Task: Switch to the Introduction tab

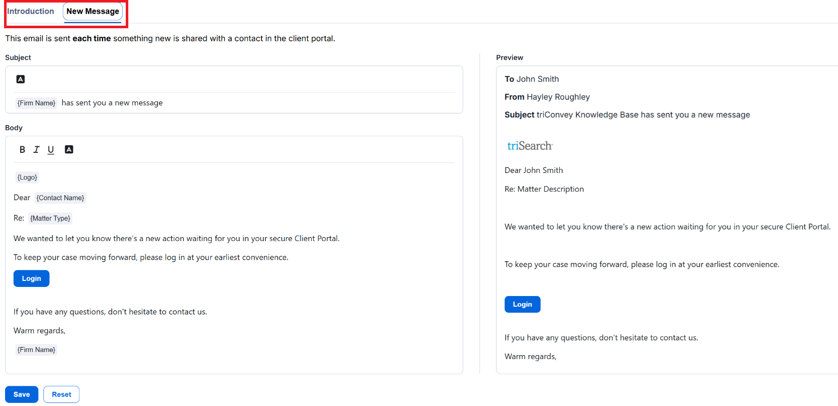Action: [31, 11]
